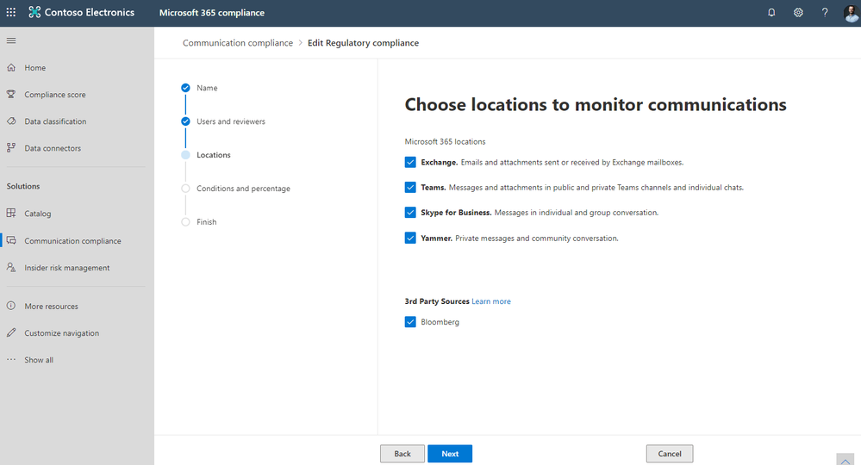Click the help question mark icon
The width and height of the screenshot is (861, 465).
click(825, 13)
